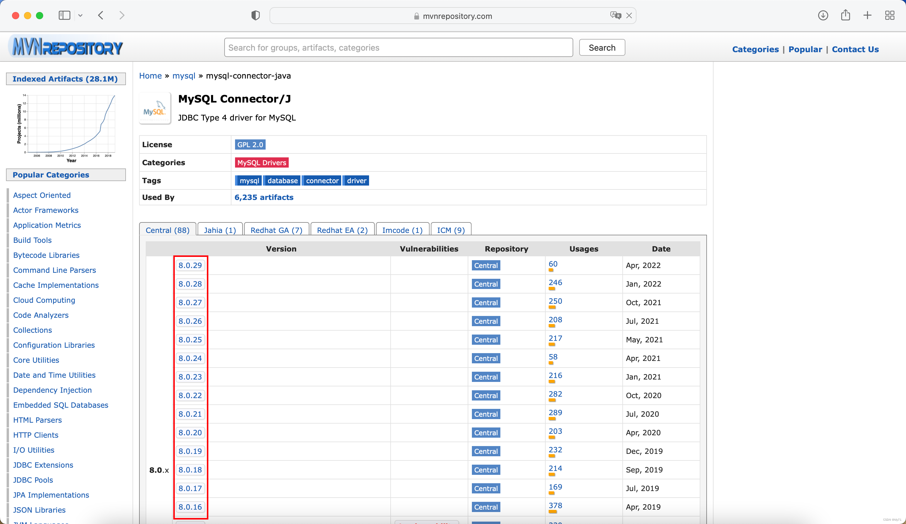The height and width of the screenshot is (524, 906).
Task: Click the privacy shield icon
Action: pos(255,16)
